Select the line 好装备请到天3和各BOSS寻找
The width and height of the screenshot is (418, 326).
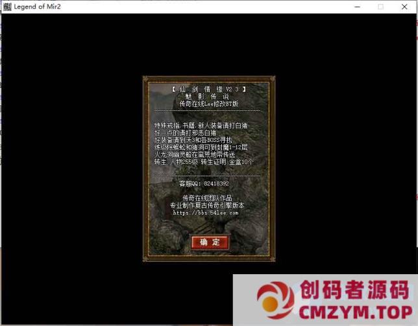[x=193, y=140]
